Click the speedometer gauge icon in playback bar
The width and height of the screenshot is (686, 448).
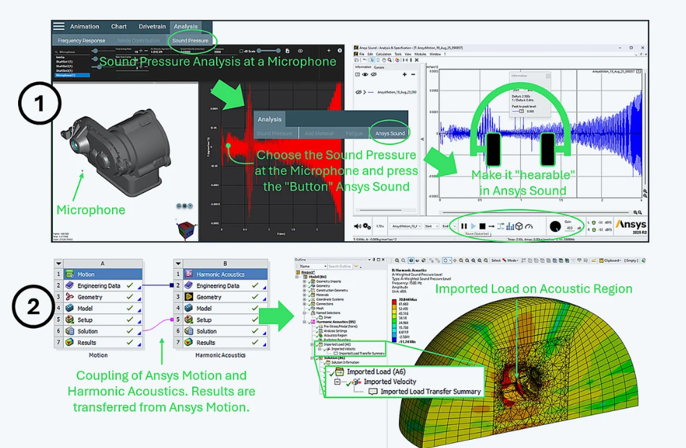click(529, 226)
